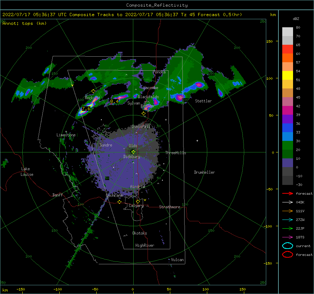Image resolution: width=314 pixels, height=294 pixels.
Task: Click the Strathmore label
Action: pos(170,207)
